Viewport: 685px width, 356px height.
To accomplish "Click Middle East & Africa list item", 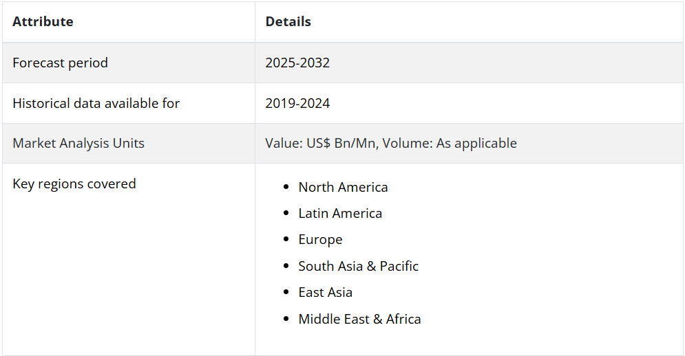I will 359,319.
